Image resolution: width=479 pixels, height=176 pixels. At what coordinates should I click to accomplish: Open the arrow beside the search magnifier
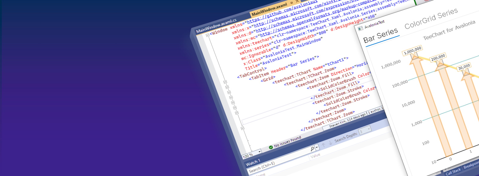317,147
